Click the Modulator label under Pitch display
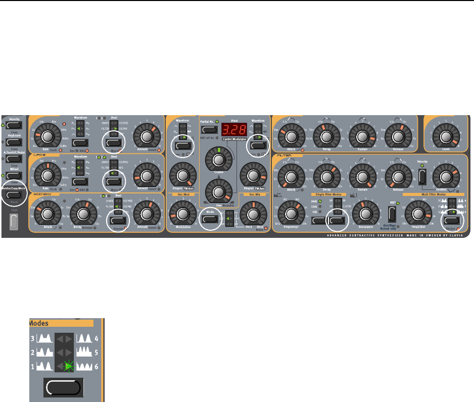Viewport: 474px width, 402px height. tap(240, 139)
